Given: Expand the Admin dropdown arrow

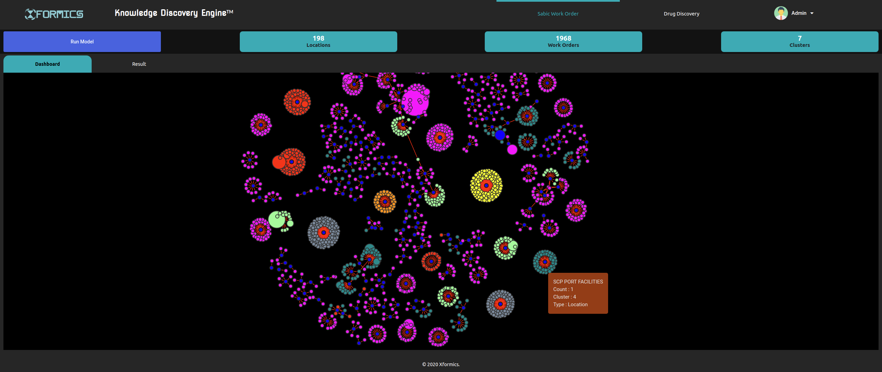Looking at the screenshot, I should coord(812,13).
